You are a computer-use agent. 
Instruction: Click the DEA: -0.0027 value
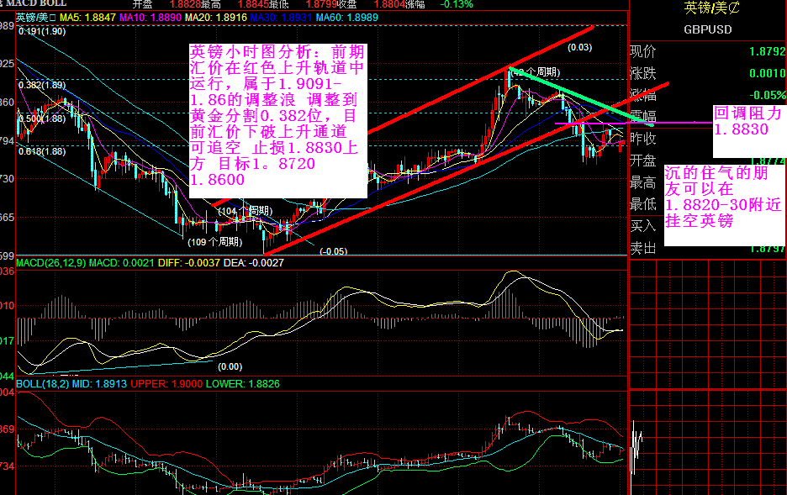253,263
